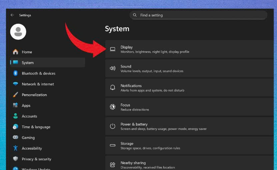Open the Sound settings title
This screenshot has width=277, height=170.
click(x=126, y=66)
